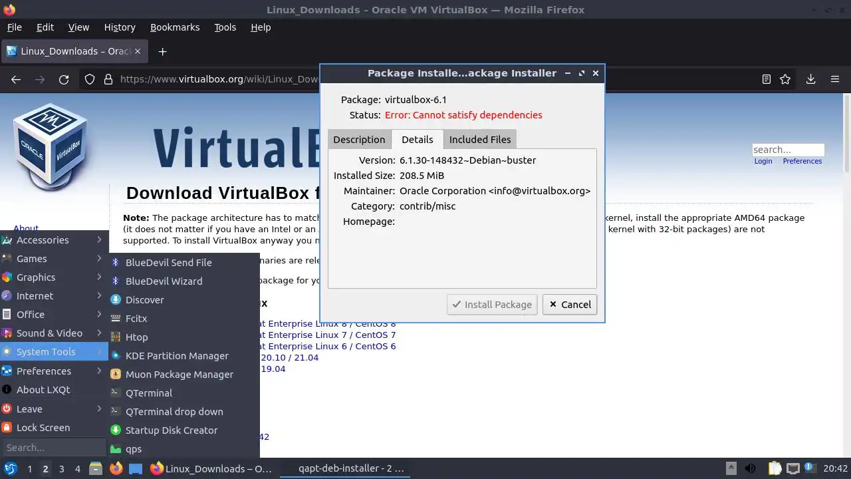Click the application menu Search field

point(53,448)
